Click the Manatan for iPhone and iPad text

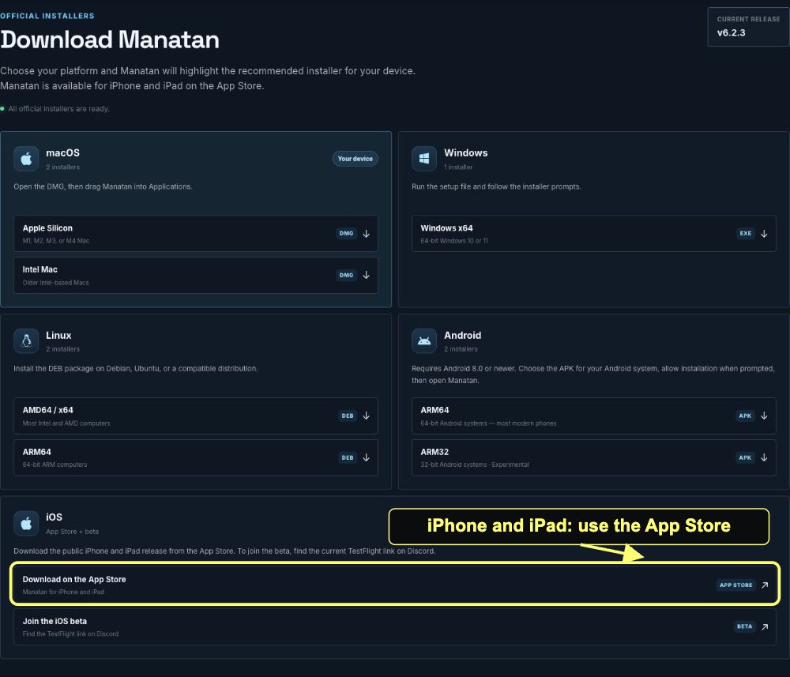[63, 592]
